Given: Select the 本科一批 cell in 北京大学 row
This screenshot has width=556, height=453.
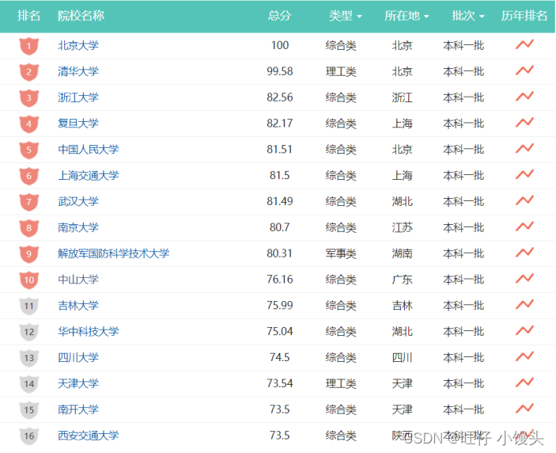Looking at the screenshot, I should [x=463, y=45].
